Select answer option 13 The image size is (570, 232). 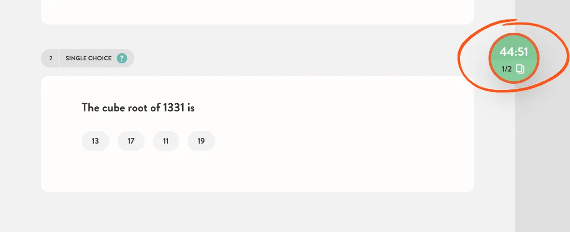(x=95, y=141)
